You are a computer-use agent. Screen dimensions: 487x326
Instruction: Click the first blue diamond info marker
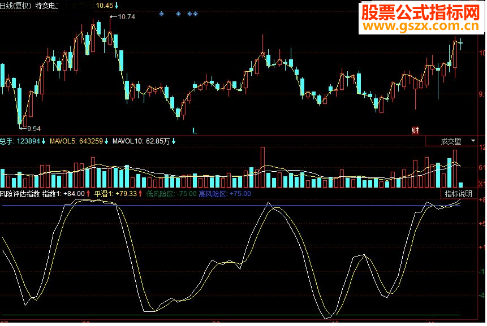click(162, 14)
